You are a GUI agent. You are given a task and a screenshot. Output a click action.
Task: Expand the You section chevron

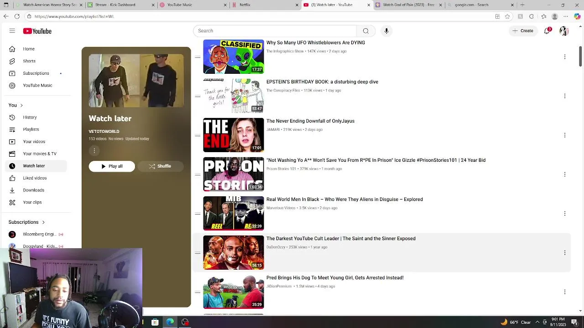[21, 105]
